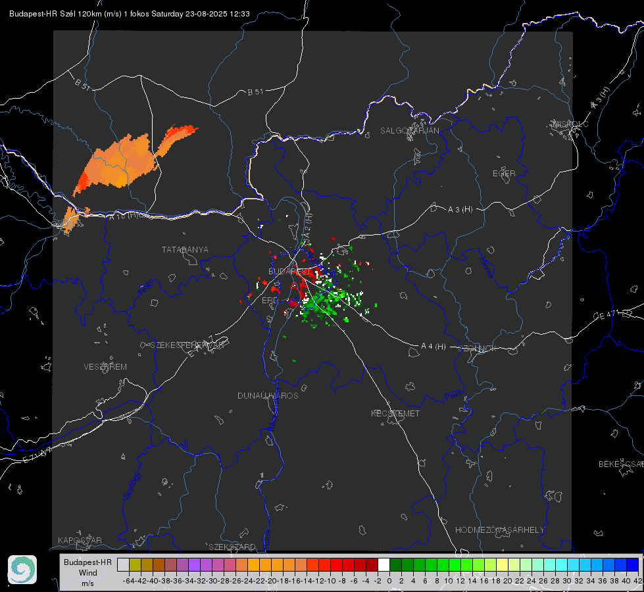Select the DUNAÚJVÁROS city label
Screen dimensions: 644x592
pyautogui.click(x=268, y=395)
